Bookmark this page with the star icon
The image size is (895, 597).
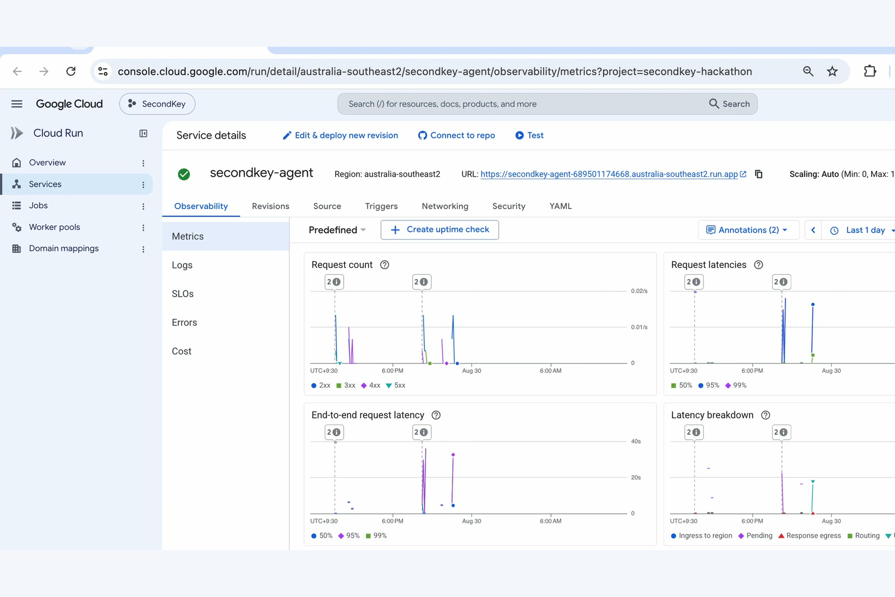pyautogui.click(x=832, y=71)
